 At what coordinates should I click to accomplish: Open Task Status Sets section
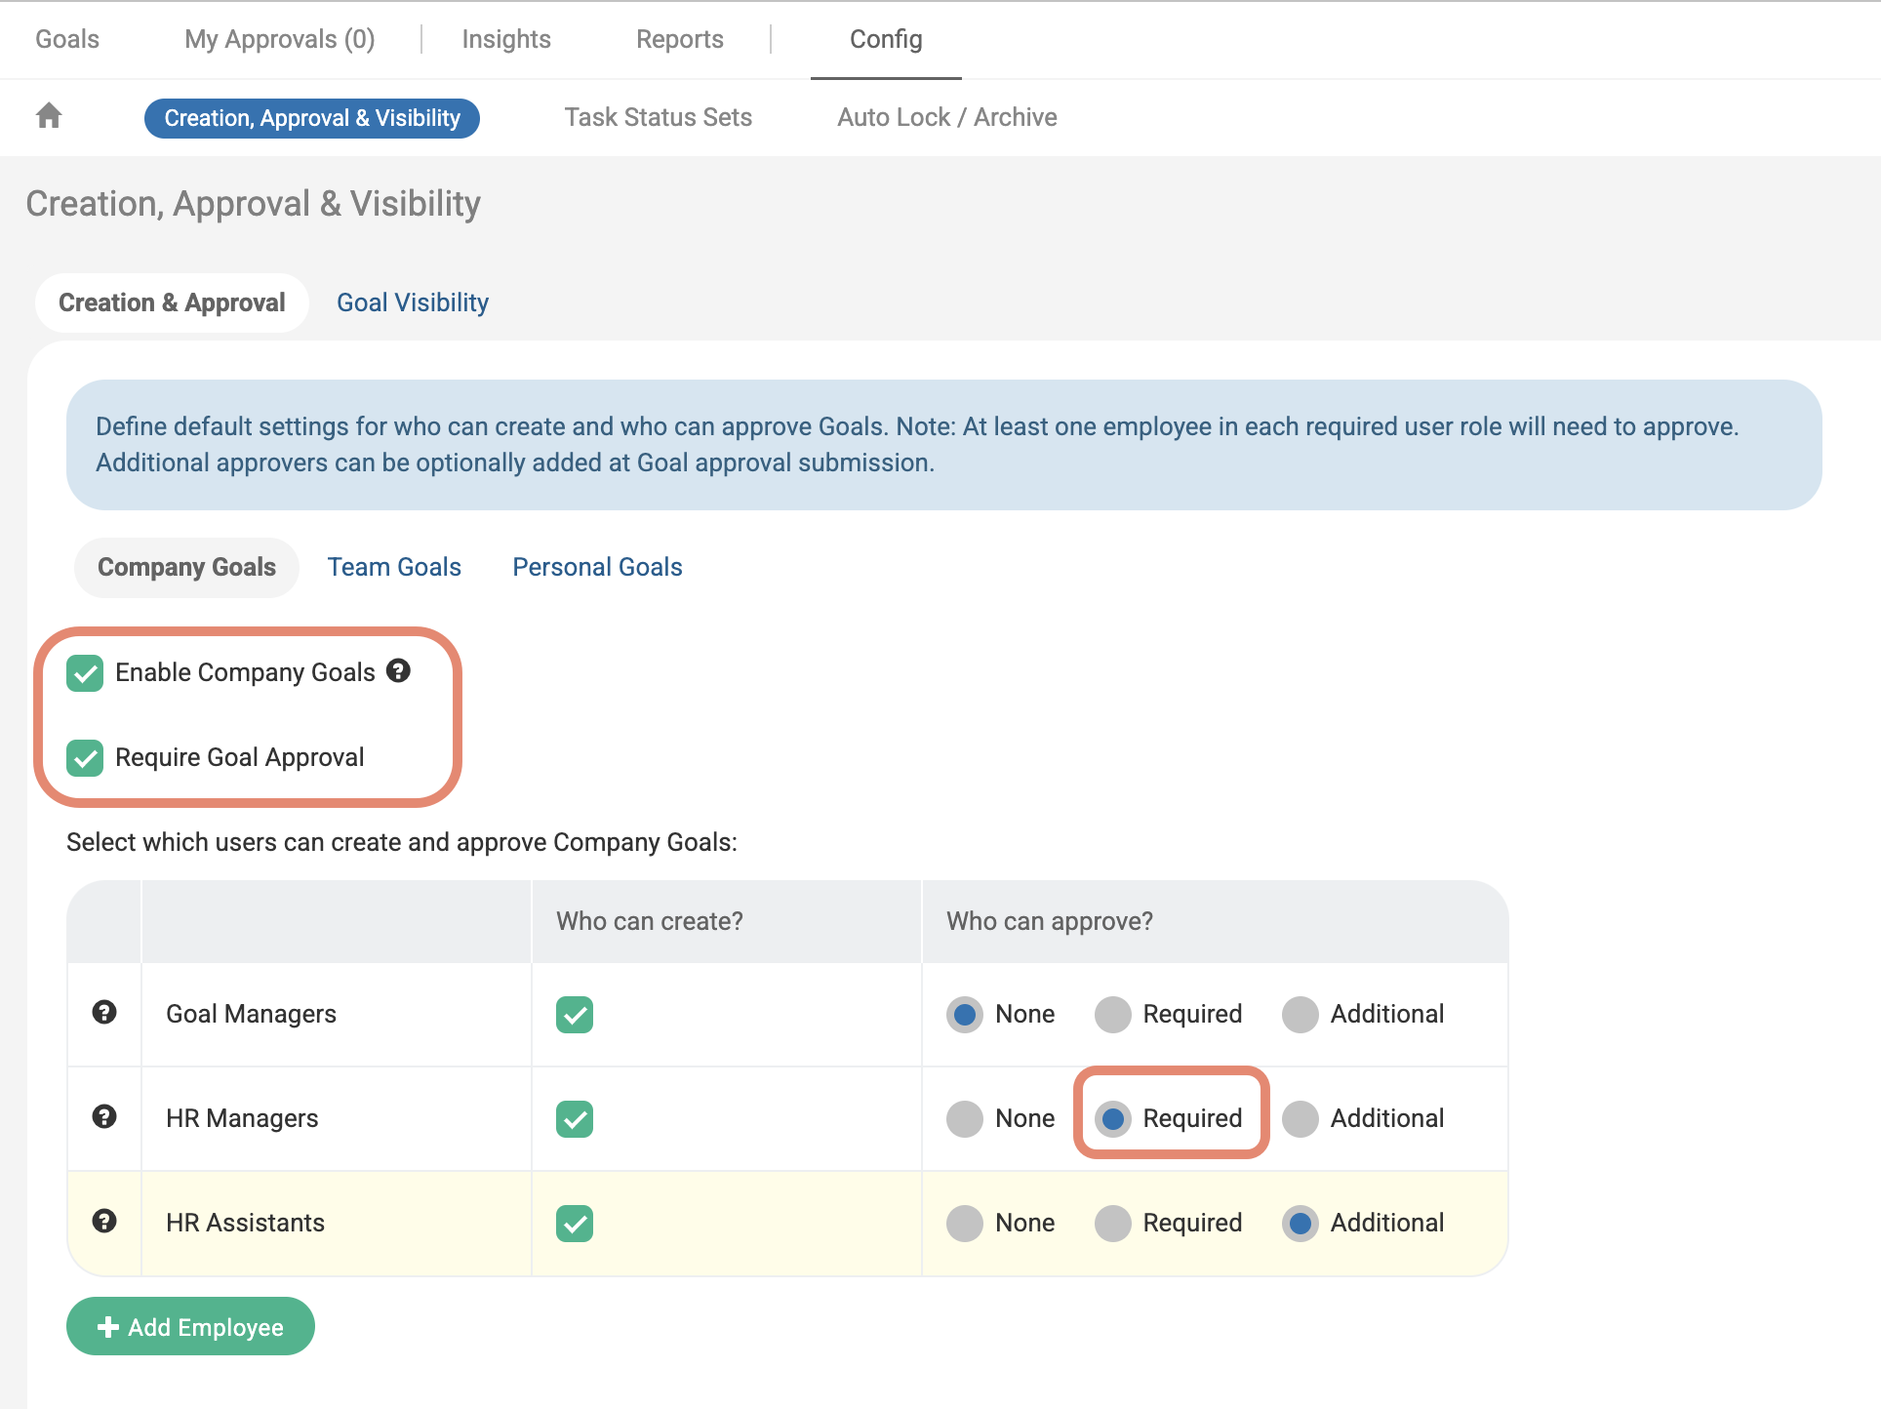658,117
